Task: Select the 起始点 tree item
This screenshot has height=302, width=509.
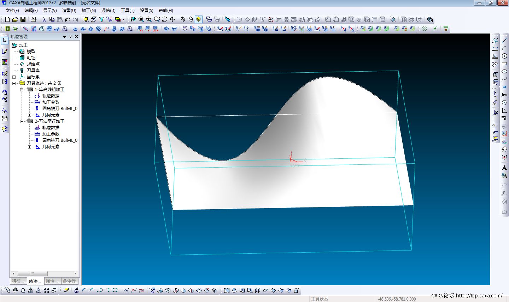Action: pos(33,64)
